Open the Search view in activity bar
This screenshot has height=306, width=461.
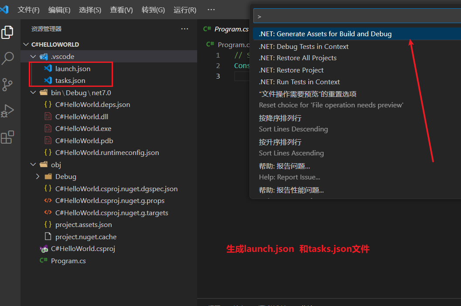[7, 58]
